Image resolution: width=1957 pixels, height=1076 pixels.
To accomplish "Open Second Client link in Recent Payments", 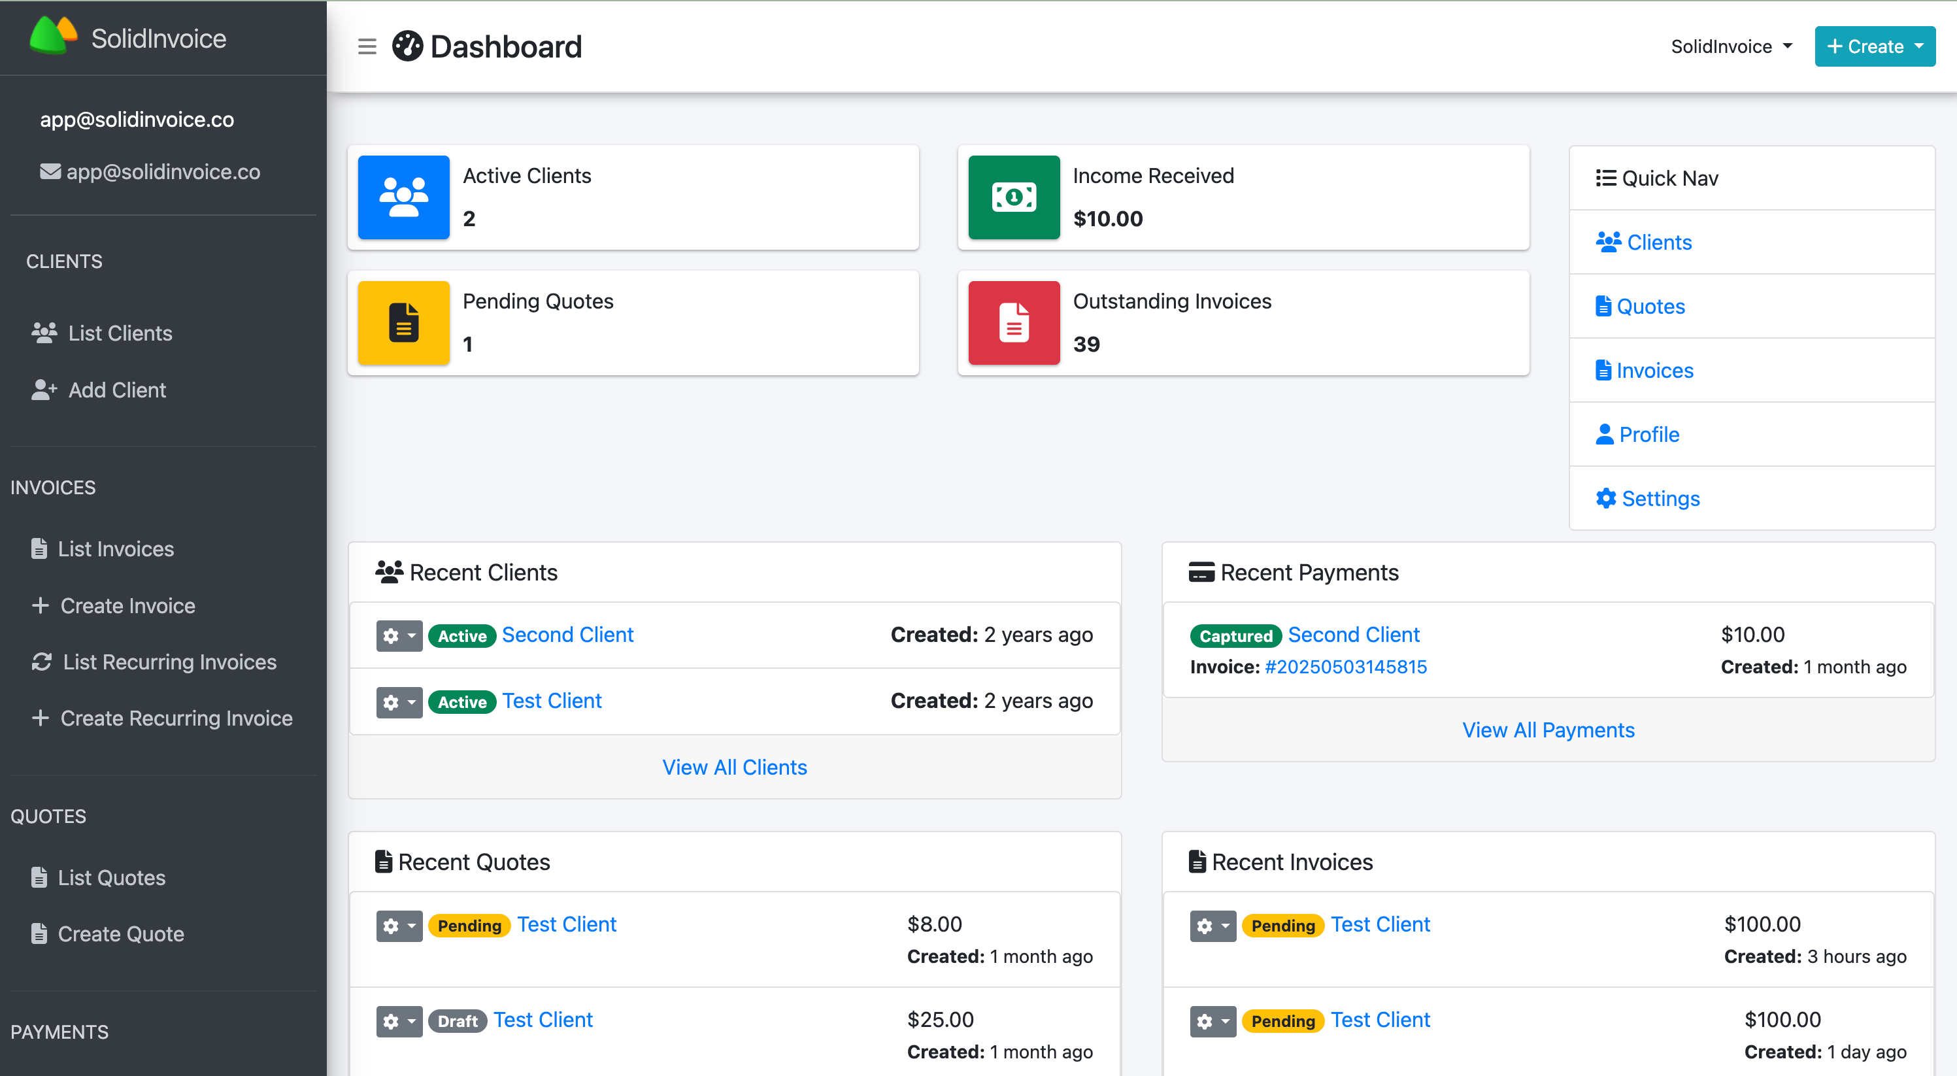I will click(1354, 635).
